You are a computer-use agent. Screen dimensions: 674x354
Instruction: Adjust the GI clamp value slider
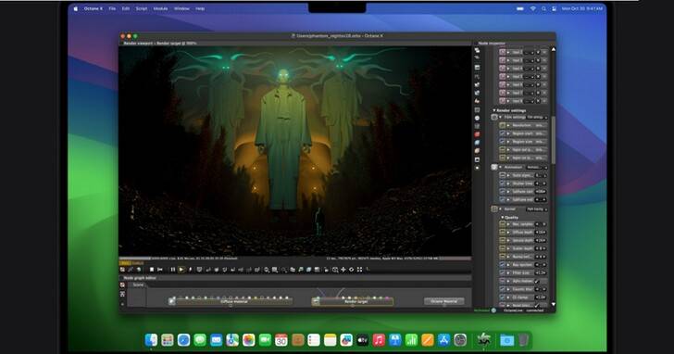point(541,297)
